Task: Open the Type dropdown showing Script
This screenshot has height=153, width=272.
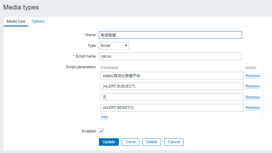Action: click(x=114, y=46)
